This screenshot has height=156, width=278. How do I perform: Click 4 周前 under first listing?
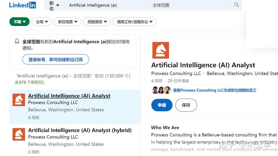pos(34,117)
